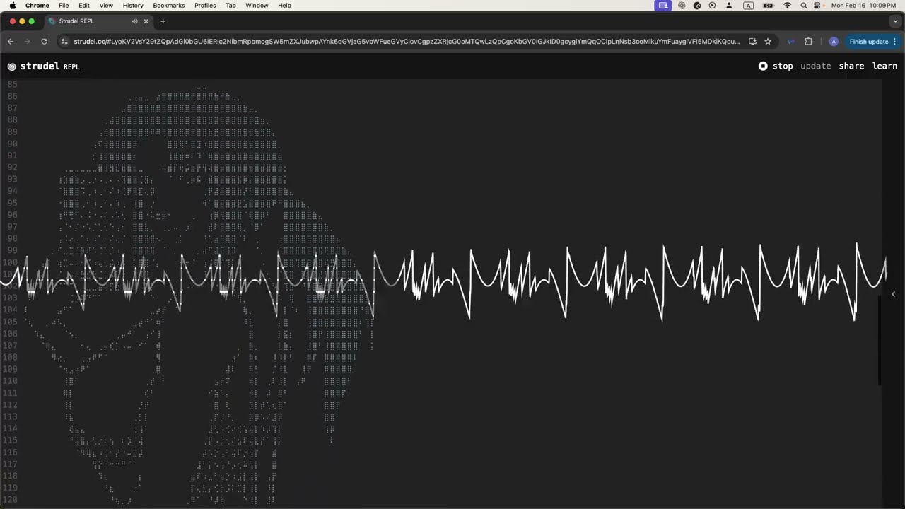
Task: Close the Strudel REPL tab
Action: coord(146,21)
